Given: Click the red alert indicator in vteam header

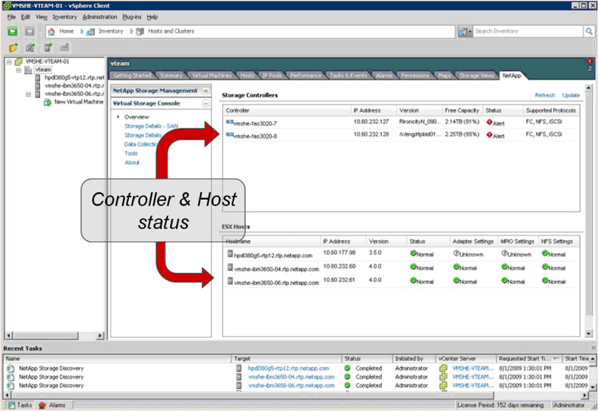Looking at the screenshot, I should coord(589,61).
